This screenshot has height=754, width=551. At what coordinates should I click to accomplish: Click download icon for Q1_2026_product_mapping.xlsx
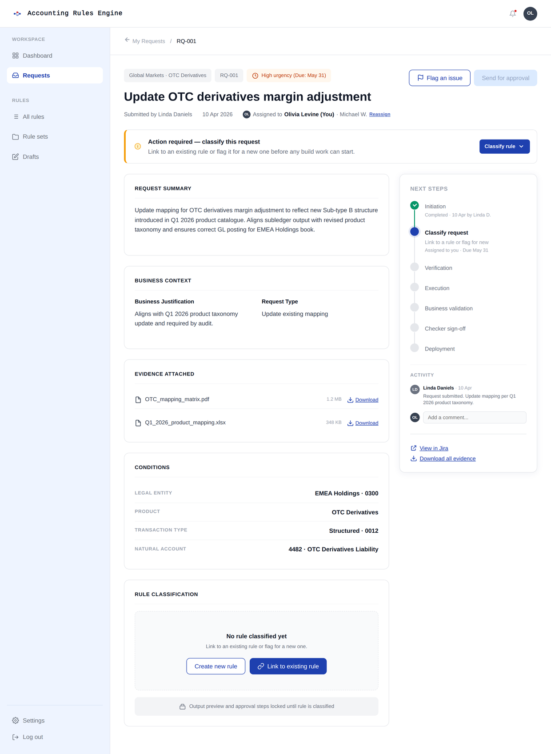[350, 423]
